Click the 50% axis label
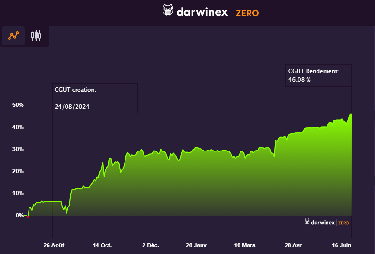The width and height of the screenshot is (375, 254). pos(18,105)
